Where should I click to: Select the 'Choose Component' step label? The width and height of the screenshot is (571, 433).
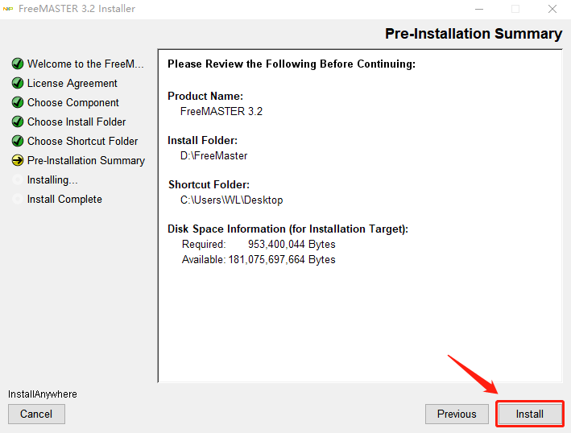pyautogui.click(x=73, y=102)
